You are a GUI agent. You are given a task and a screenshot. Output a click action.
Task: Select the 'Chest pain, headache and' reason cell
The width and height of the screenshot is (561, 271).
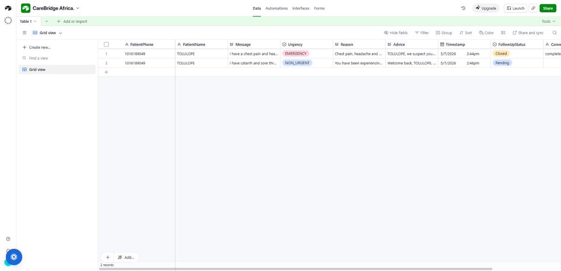pos(359,54)
